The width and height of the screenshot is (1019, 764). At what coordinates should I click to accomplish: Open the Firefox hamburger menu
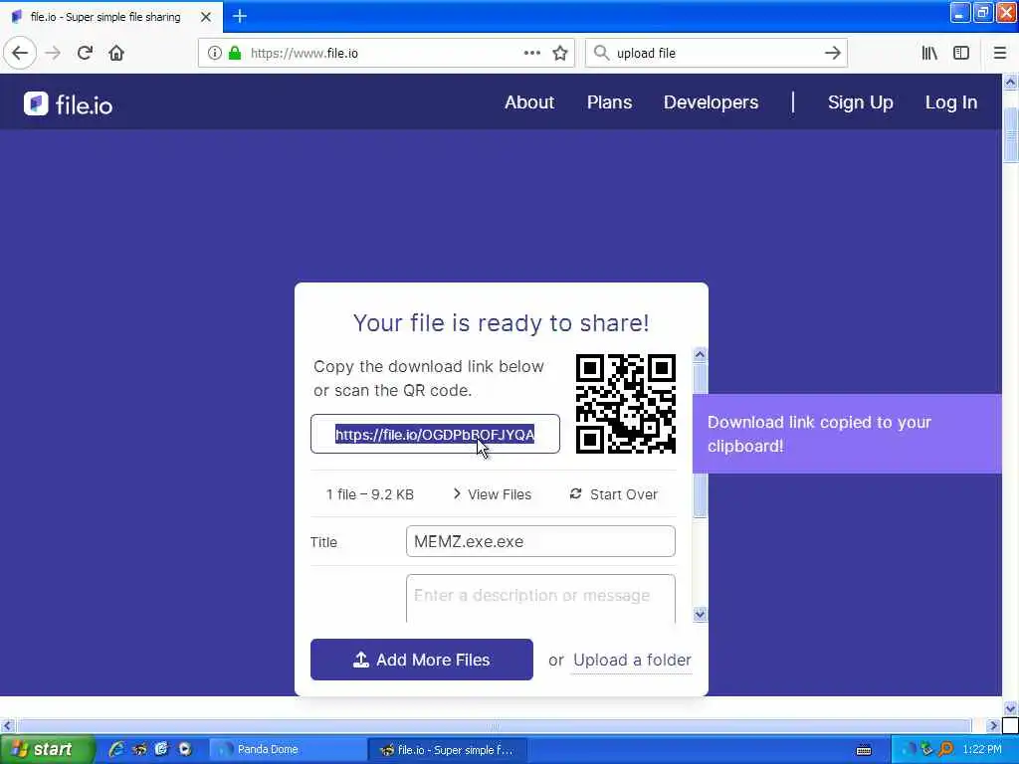coord(1000,53)
